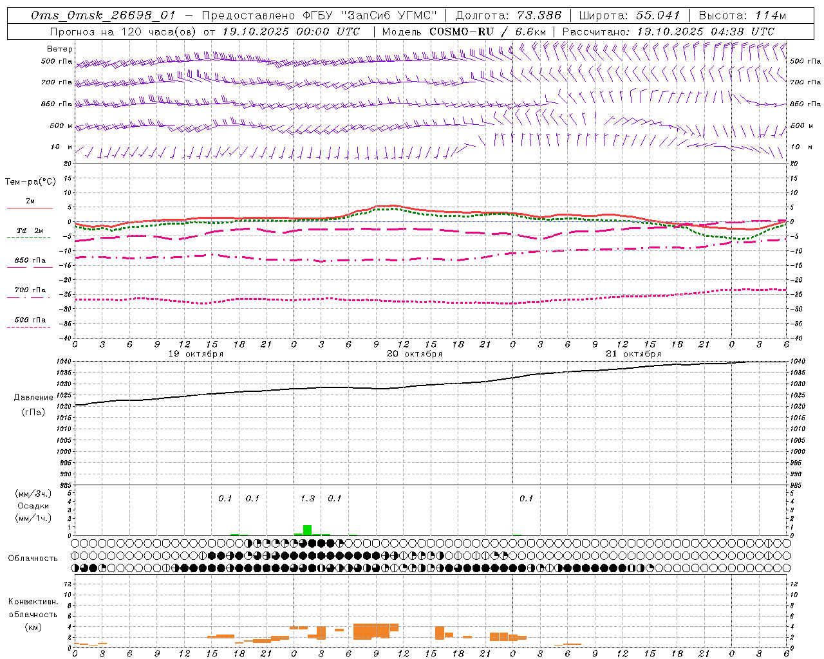This screenshot has width=824, height=659.
Task: Click the Широта: 55.041 header field
Action: [x=630, y=15]
